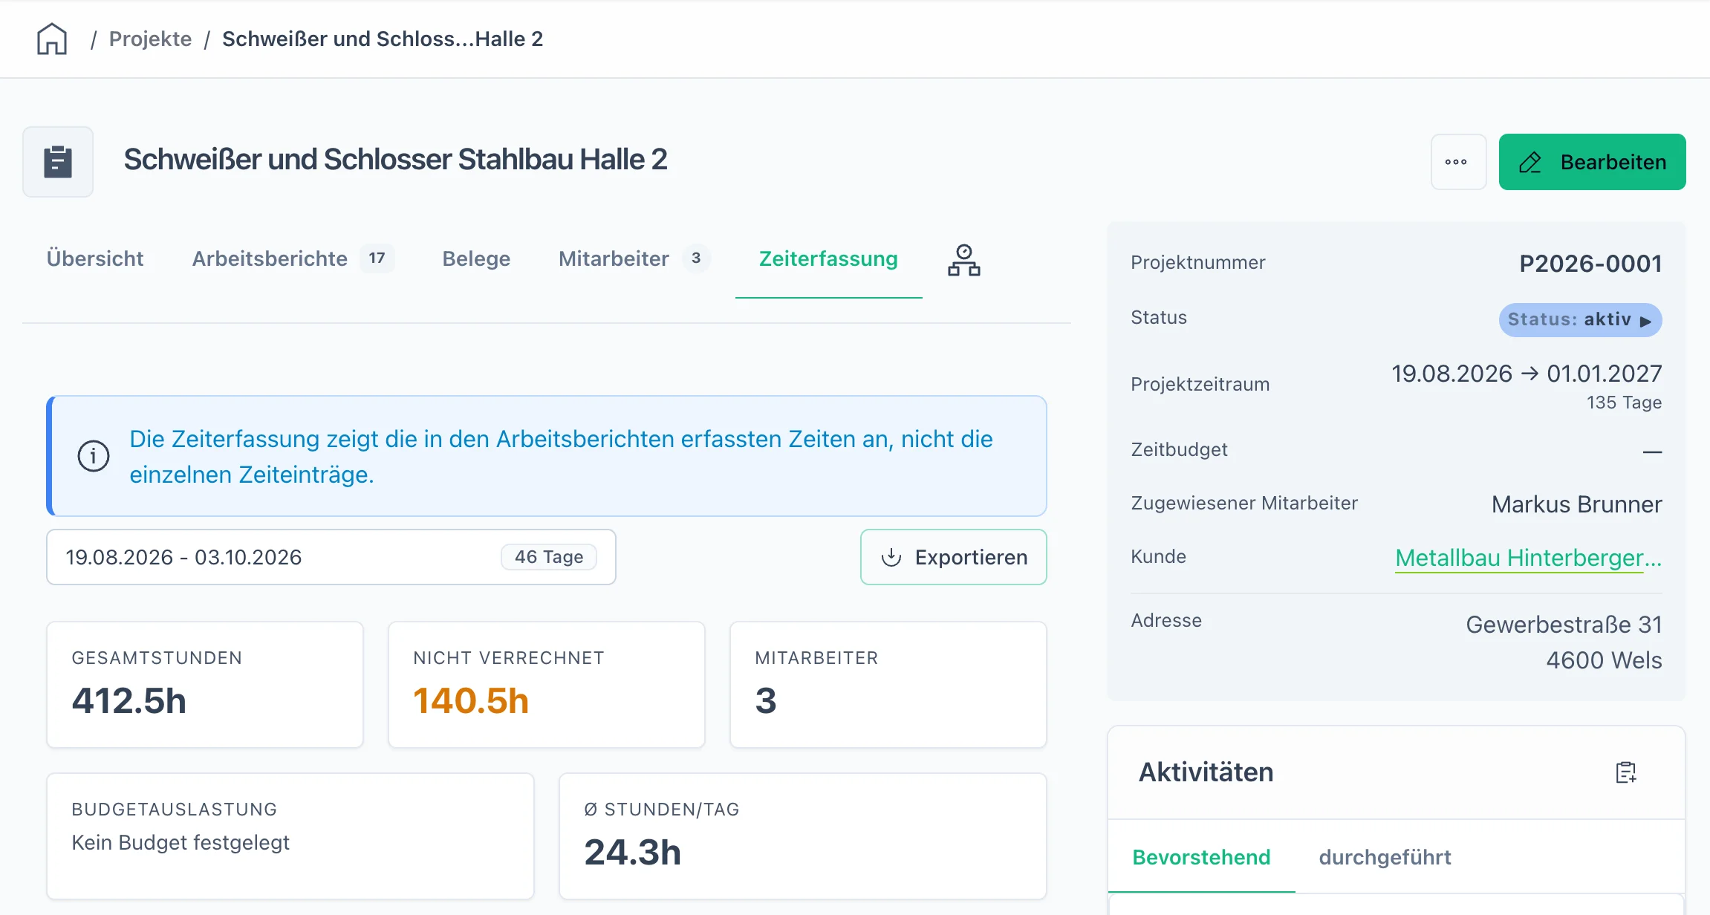This screenshot has width=1710, height=915.
Task: Click the Gesamtstunden 412.5h card
Action: [205, 685]
